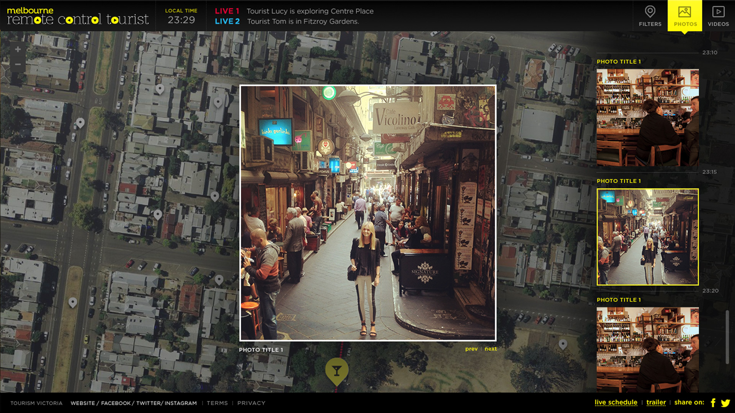This screenshot has height=413, width=735.
Task: Click Photo Title 1 caption under large photo
Action: tap(261, 350)
